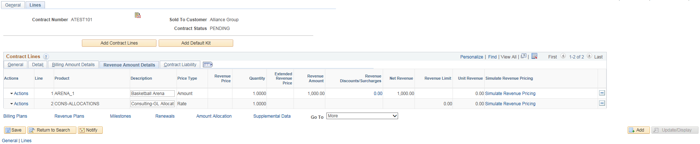Click the Revenue Limit column header
The height and width of the screenshot is (144, 700).
tap(438, 78)
